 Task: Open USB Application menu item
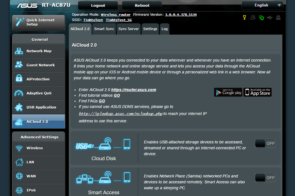[39, 107]
